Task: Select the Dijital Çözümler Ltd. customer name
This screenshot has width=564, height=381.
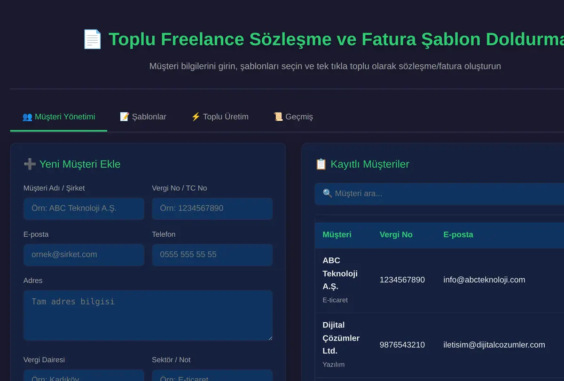Action: [x=341, y=338]
